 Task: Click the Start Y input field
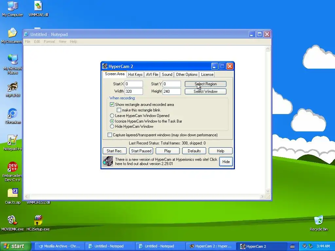click(172, 84)
